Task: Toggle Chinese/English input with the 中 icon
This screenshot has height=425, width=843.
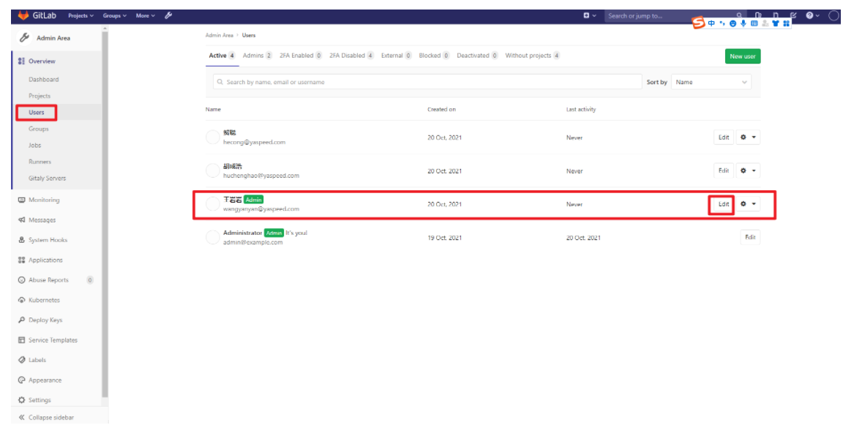Action: pyautogui.click(x=711, y=24)
